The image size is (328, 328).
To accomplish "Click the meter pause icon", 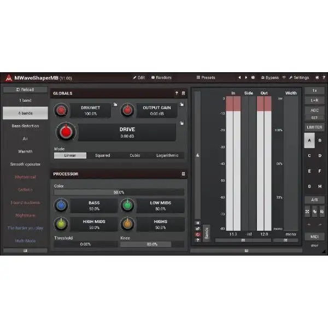I will click(197, 223).
